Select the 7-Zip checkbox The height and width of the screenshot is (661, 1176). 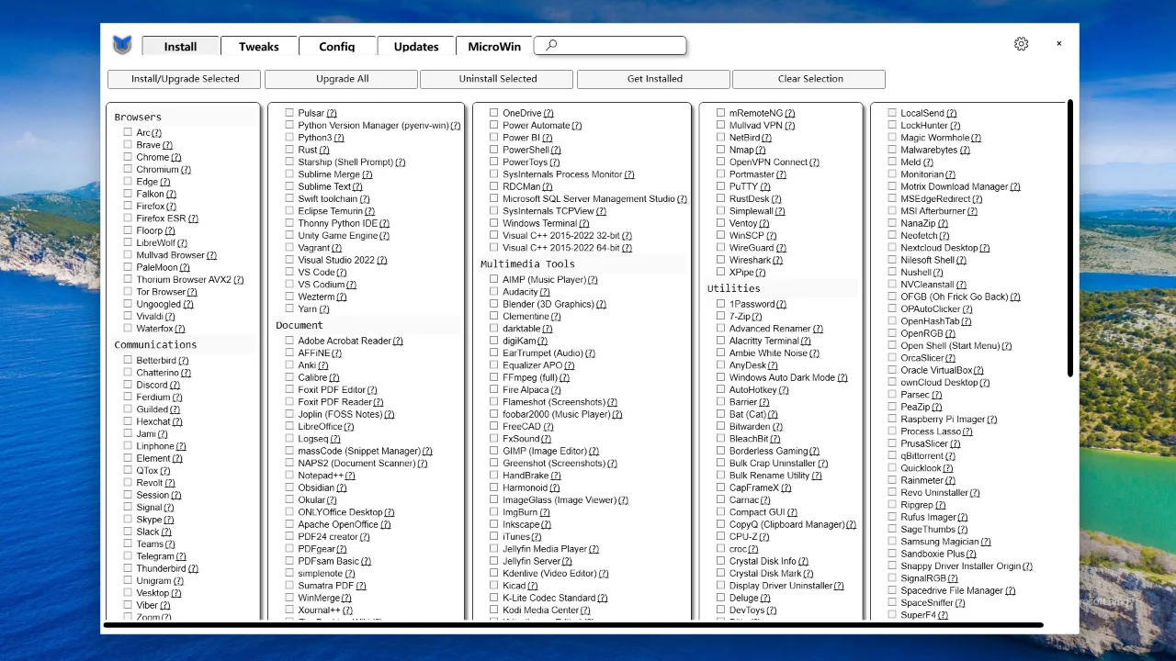tap(721, 317)
